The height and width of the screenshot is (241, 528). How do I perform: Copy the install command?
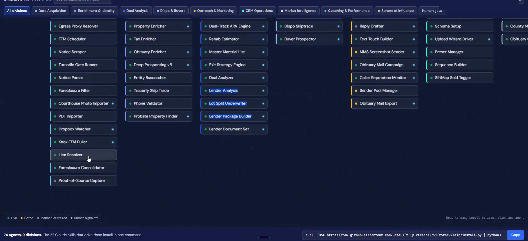[x=515, y=235]
